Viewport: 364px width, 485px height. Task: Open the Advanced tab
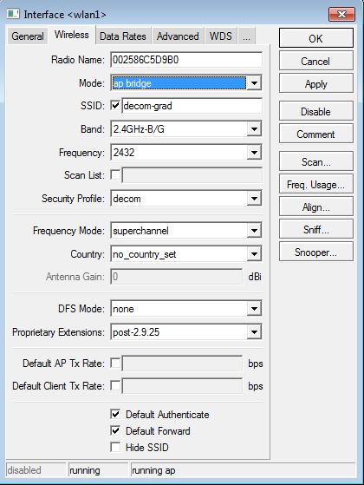178,36
